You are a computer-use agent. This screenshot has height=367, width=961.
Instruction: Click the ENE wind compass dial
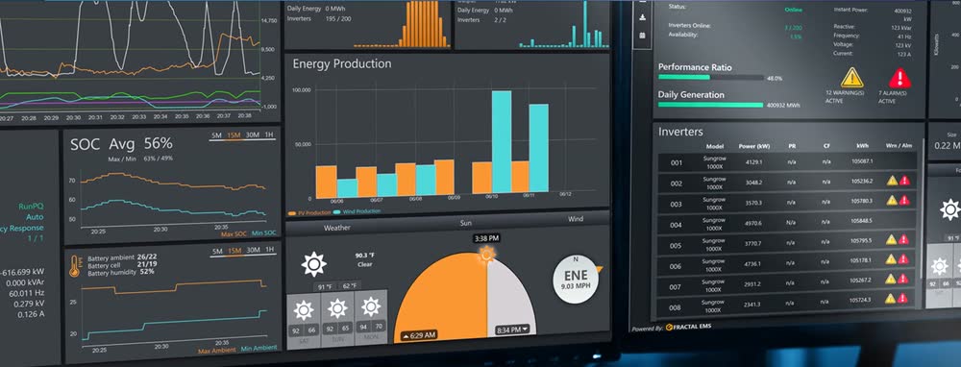[576, 279]
